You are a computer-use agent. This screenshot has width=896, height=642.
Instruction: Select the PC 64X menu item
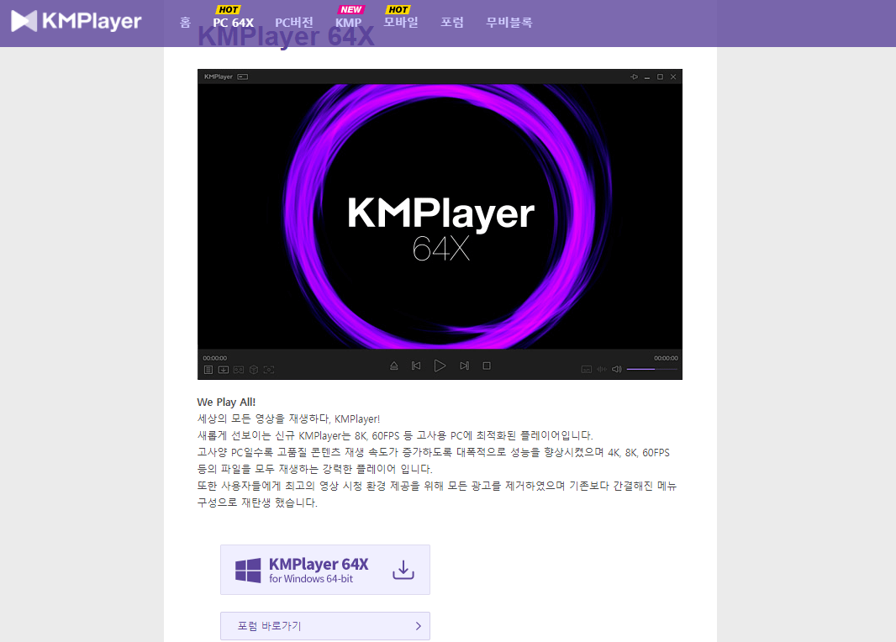click(233, 23)
